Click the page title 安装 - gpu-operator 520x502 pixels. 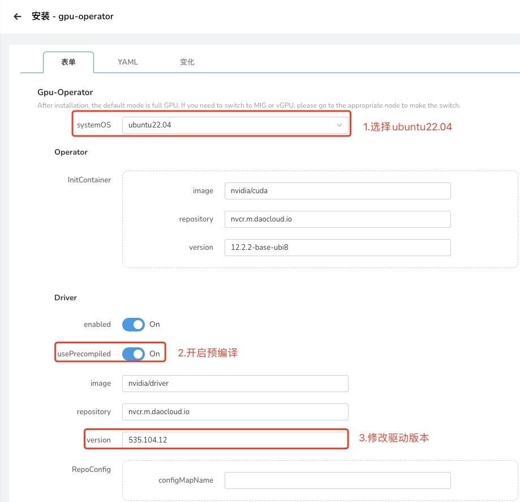coord(72,16)
